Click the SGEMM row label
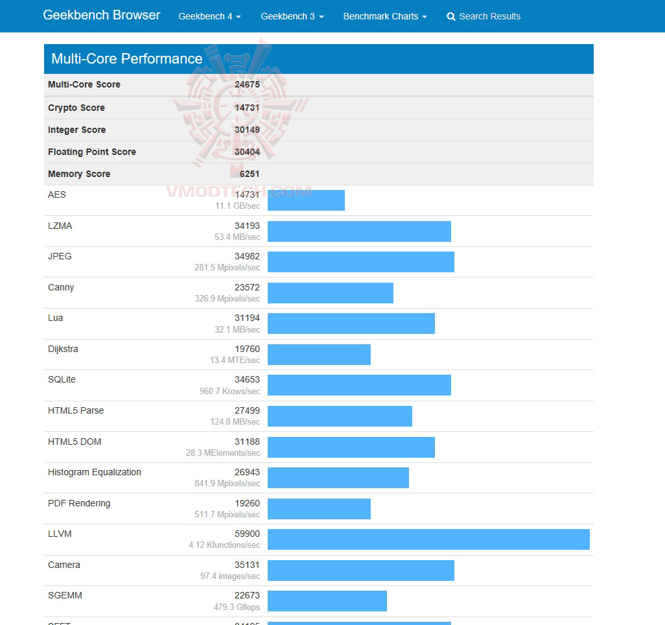665x625 pixels. click(65, 595)
